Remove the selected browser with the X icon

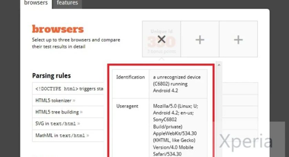coord(161,39)
